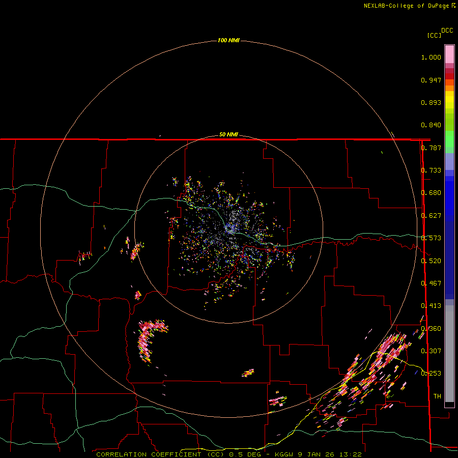
Task: Pick the red swatch just above 0.947
Action: 449,76
